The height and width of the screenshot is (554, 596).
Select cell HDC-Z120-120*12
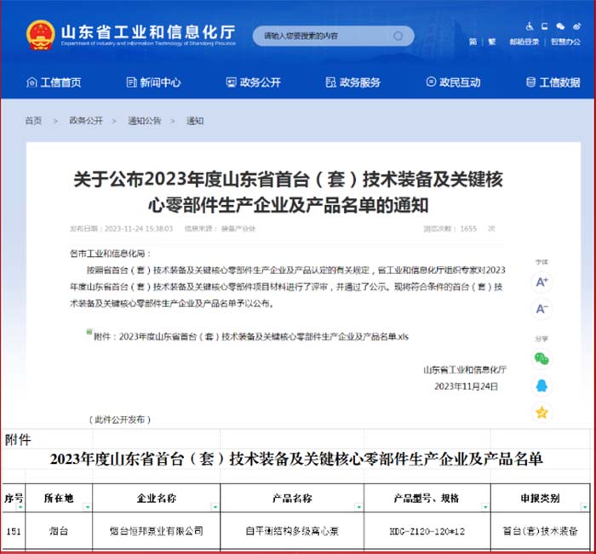427,531
